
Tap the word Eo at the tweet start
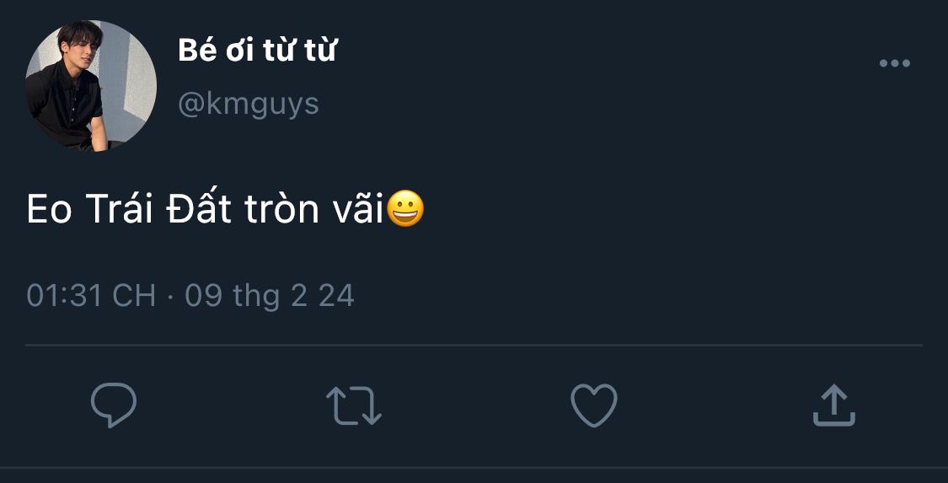click(50, 210)
